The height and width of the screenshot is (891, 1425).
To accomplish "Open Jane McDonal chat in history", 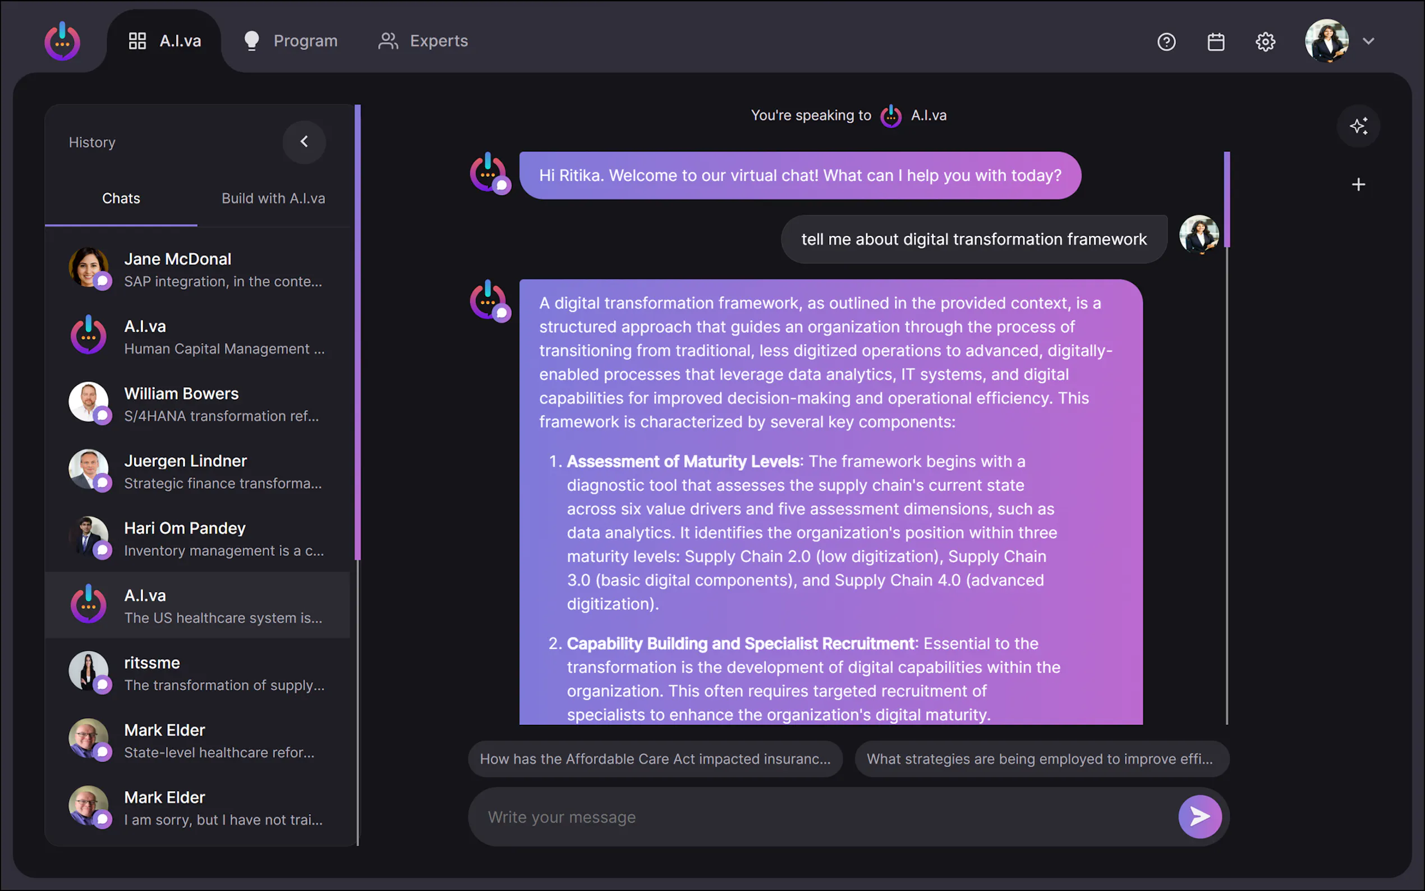I will (x=197, y=269).
